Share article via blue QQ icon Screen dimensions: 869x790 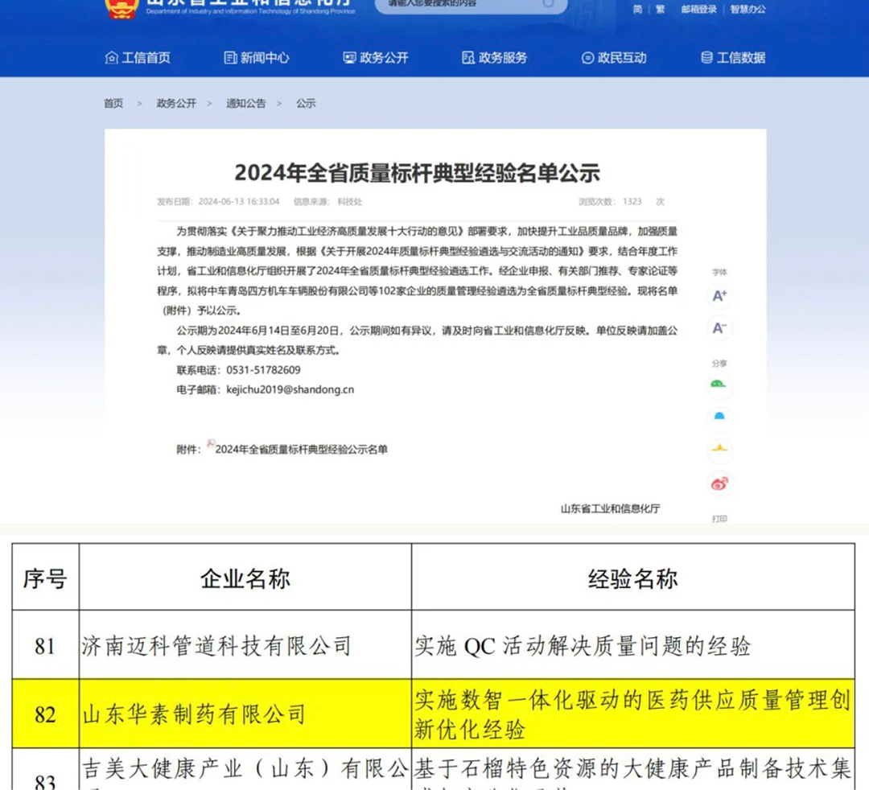point(719,417)
